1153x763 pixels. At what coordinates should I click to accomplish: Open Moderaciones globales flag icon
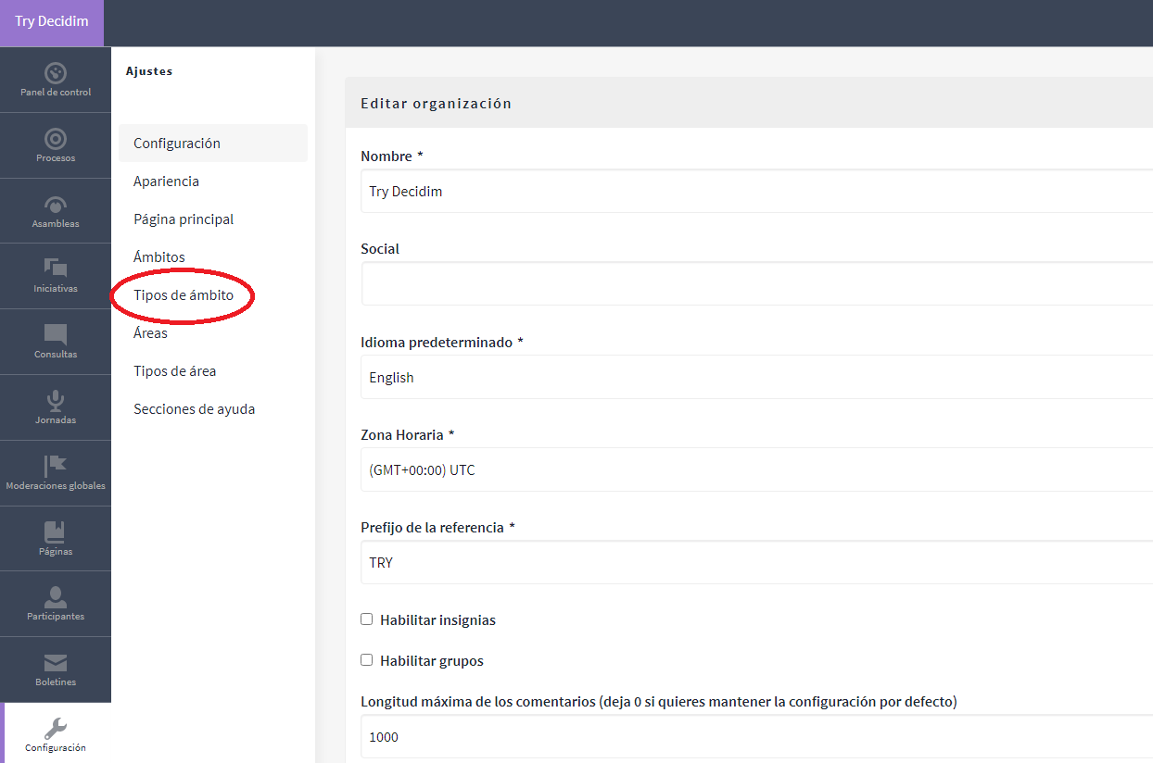(56, 466)
